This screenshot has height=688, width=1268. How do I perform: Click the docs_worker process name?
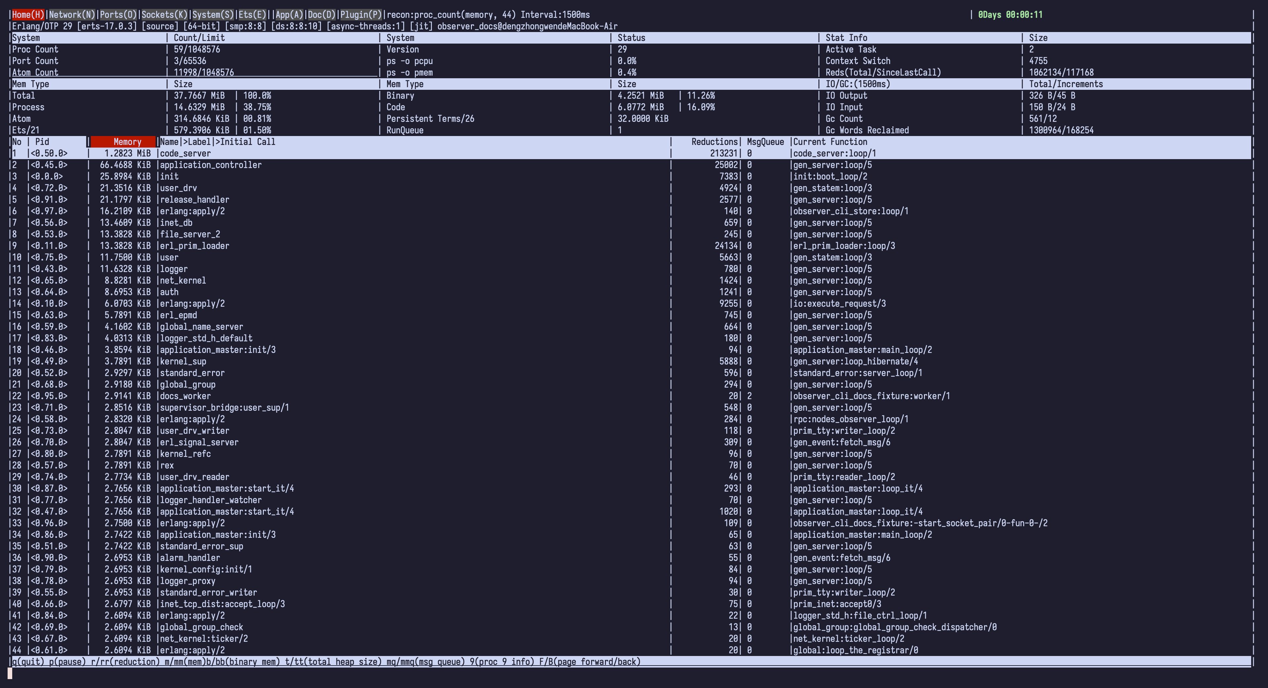185,396
